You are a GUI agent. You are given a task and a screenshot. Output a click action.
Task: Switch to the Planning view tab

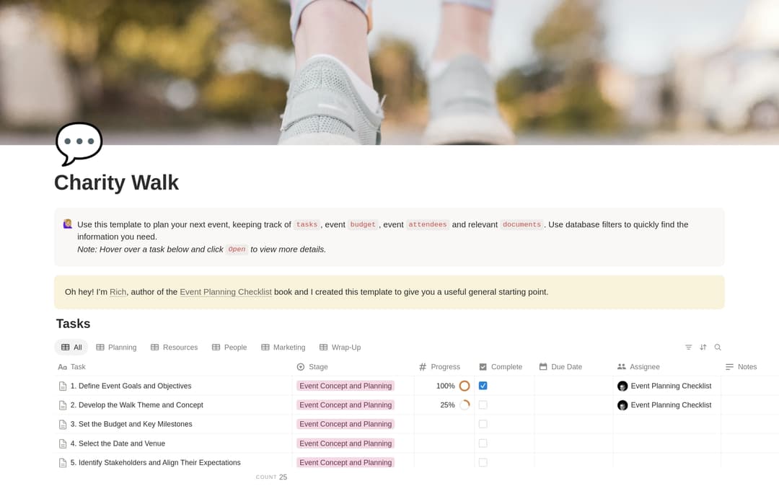click(116, 348)
